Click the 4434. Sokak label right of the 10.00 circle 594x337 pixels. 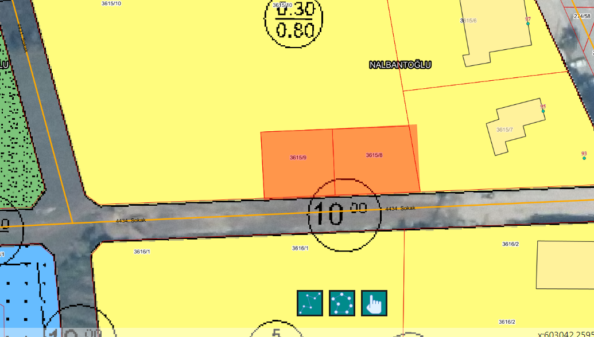click(x=400, y=209)
